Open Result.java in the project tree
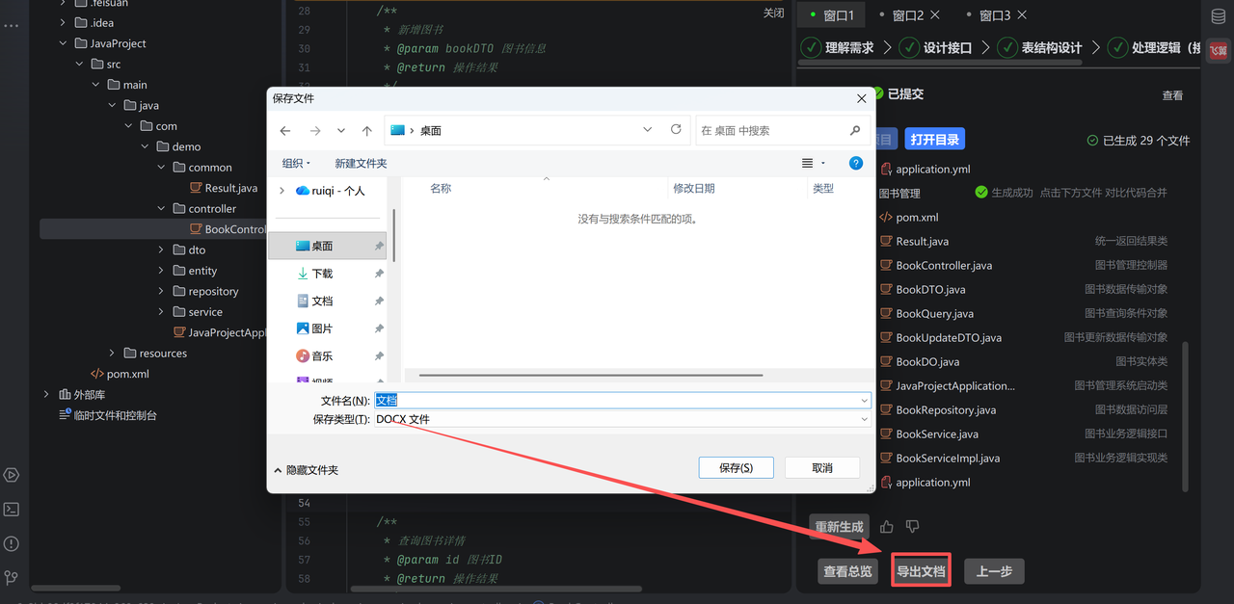Image resolution: width=1234 pixels, height=604 pixels. pyautogui.click(x=224, y=188)
